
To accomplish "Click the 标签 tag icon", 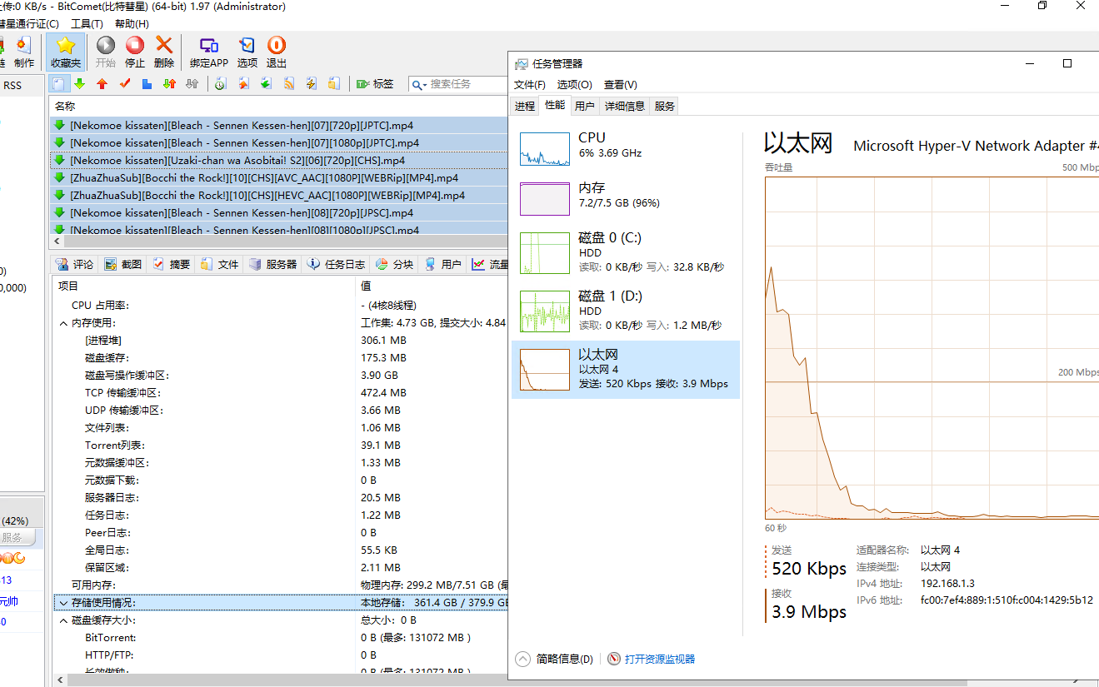I will pyautogui.click(x=374, y=83).
